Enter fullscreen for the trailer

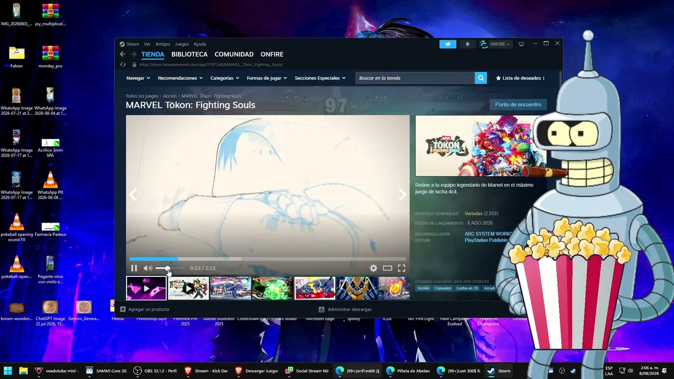tap(401, 268)
